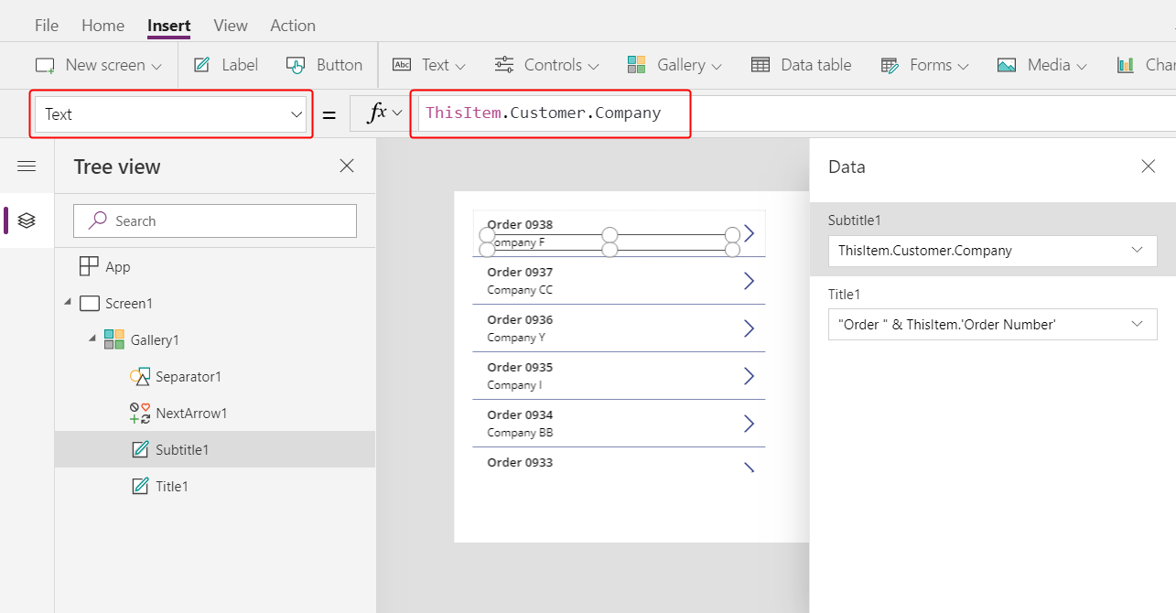1176x613 pixels.
Task: Click the App item in tree view
Action: [x=117, y=267]
